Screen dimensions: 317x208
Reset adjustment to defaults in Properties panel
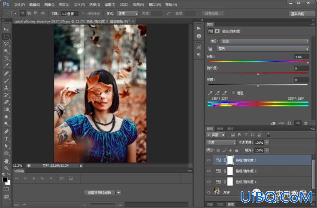[289, 123]
